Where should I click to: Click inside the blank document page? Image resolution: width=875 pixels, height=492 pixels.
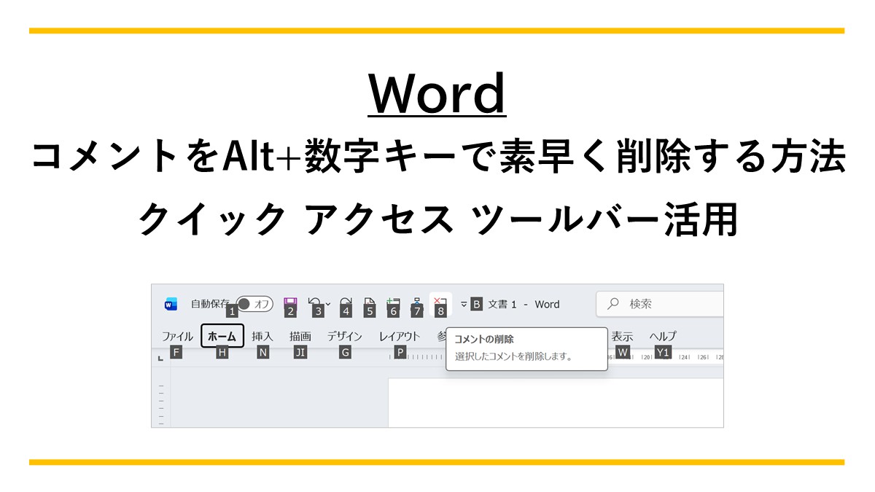pyautogui.click(x=556, y=402)
